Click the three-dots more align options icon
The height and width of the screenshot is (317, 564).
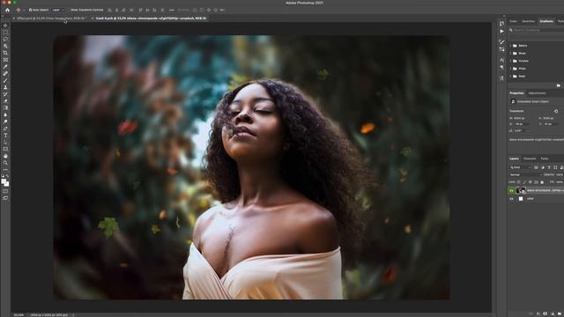(172, 10)
